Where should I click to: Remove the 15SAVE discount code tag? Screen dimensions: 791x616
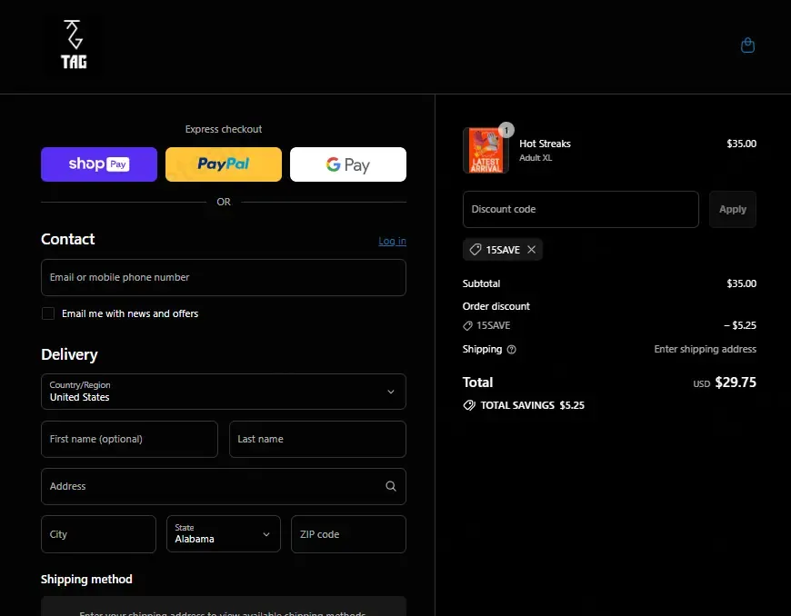[x=531, y=250]
